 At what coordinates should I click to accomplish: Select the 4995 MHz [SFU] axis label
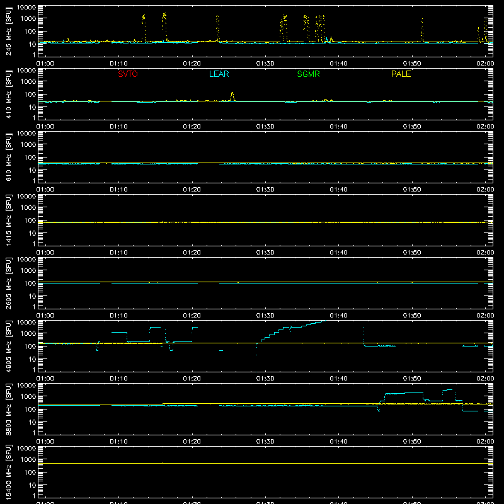click(x=8, y=346)
